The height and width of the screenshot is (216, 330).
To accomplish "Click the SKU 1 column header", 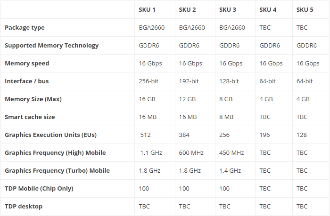I will [147, 10].
